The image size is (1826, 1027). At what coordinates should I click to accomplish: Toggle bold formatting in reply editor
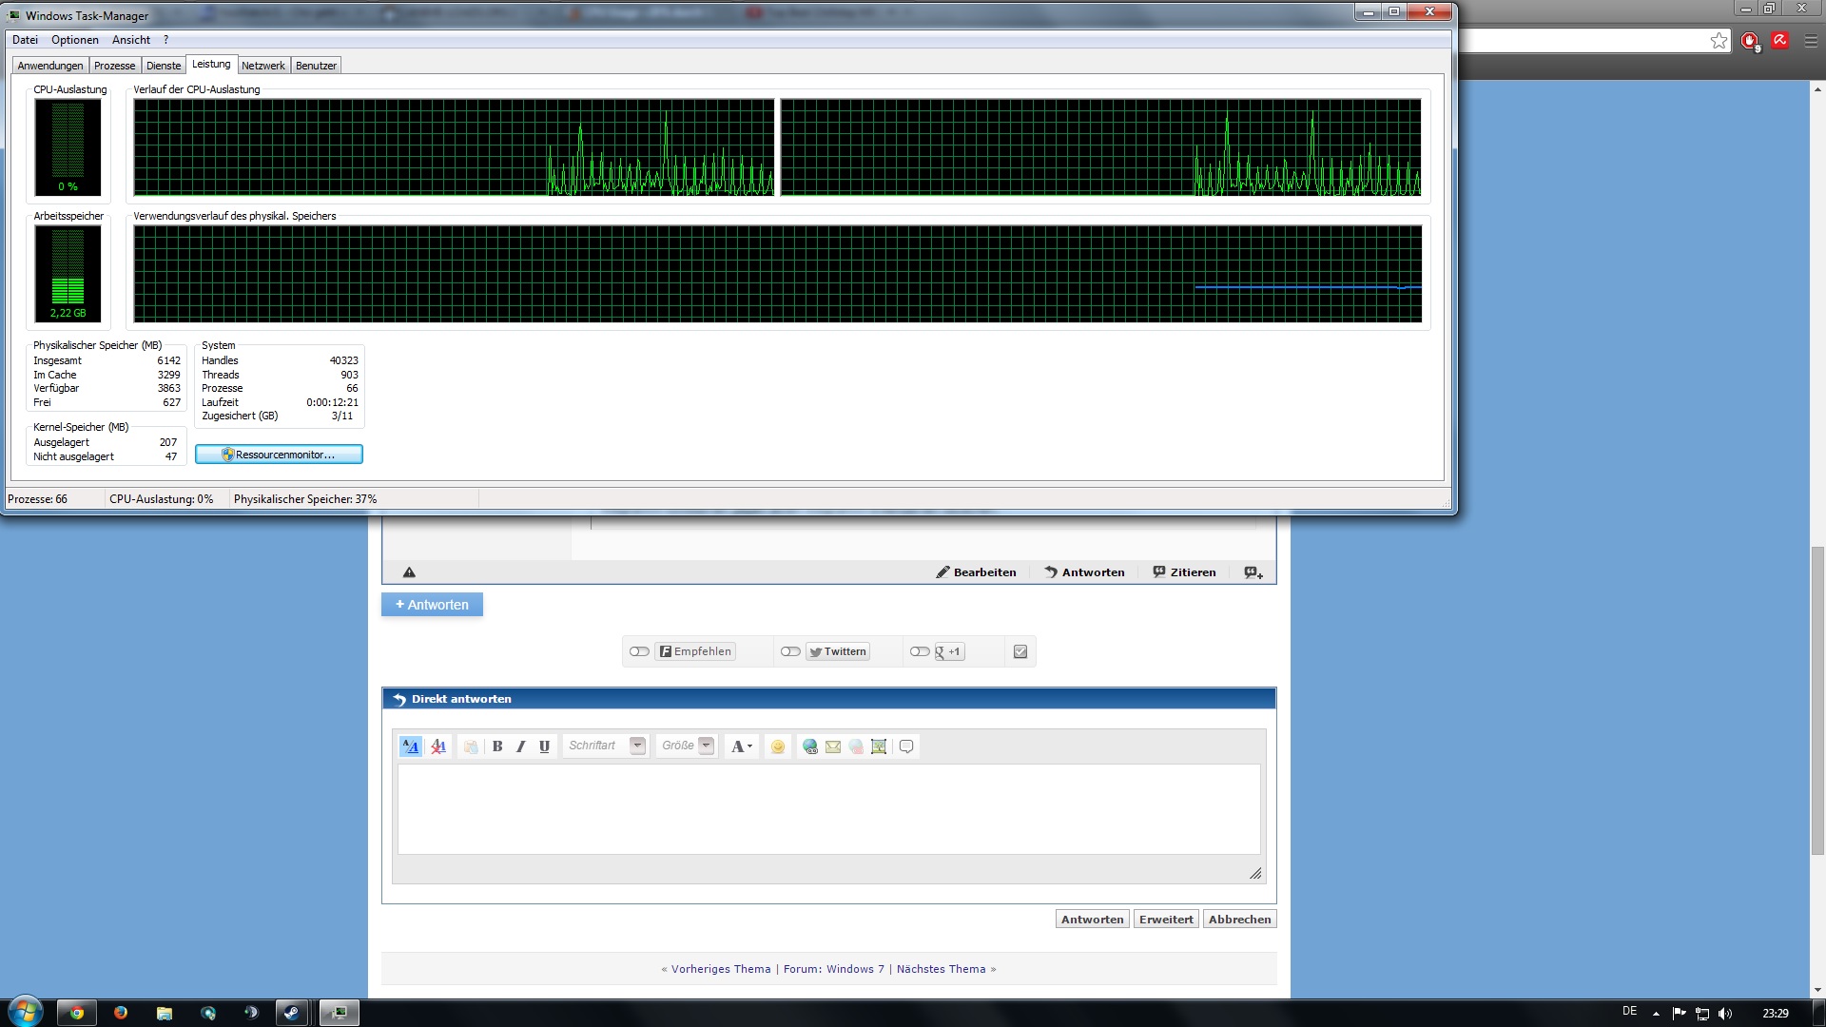click(x=497, y=746)
